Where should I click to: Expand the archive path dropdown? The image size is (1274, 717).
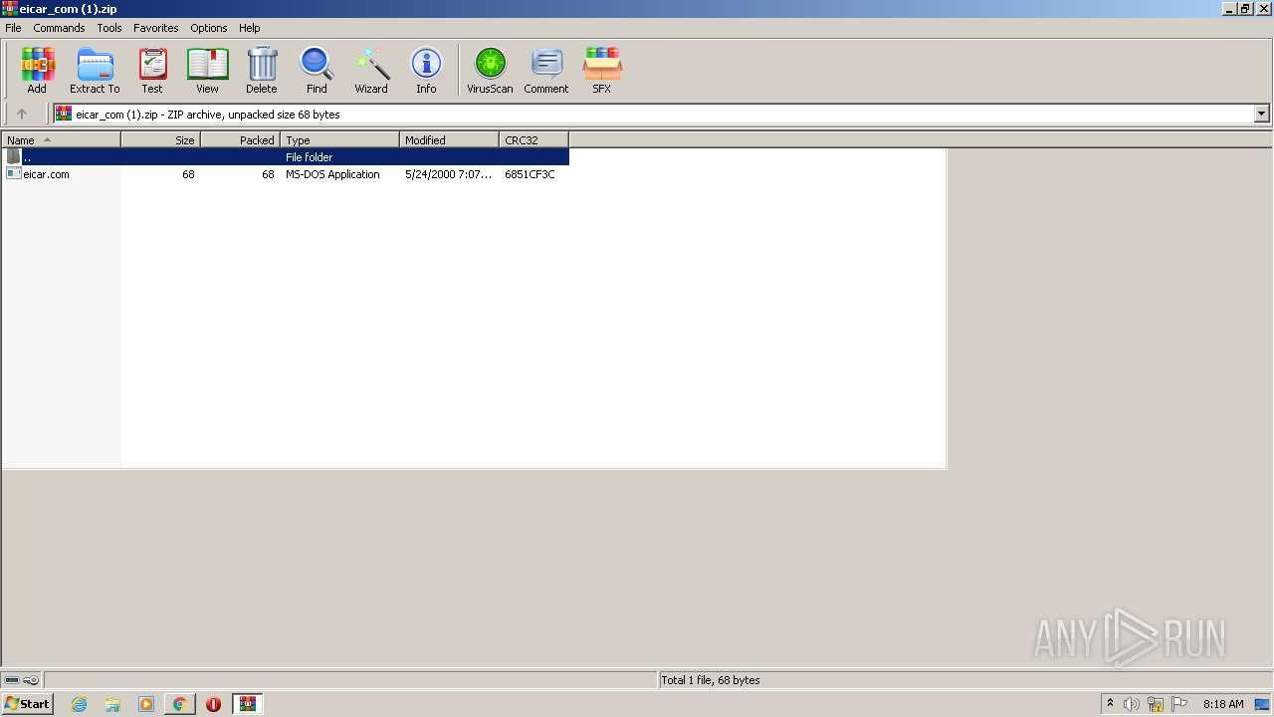[x=1261, y=114]
